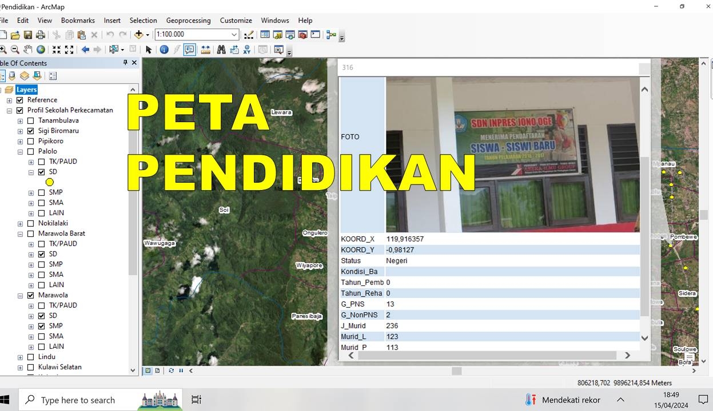Click the Windows Start button
The width and height of the screenshot is (713, 411).
5,400
